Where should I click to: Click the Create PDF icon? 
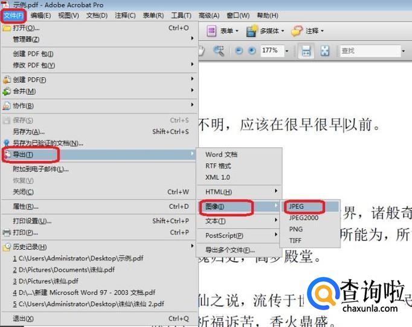click(x=7, y=80)
